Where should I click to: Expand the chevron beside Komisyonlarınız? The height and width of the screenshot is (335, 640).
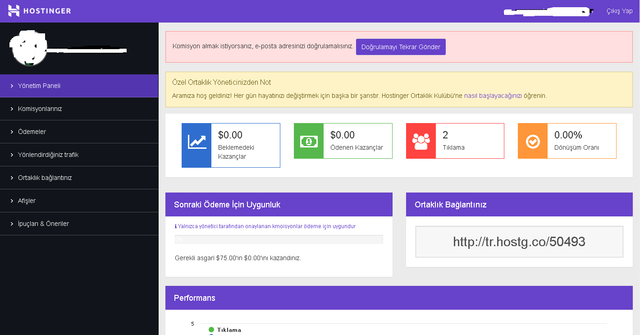(x=12, y=109)
